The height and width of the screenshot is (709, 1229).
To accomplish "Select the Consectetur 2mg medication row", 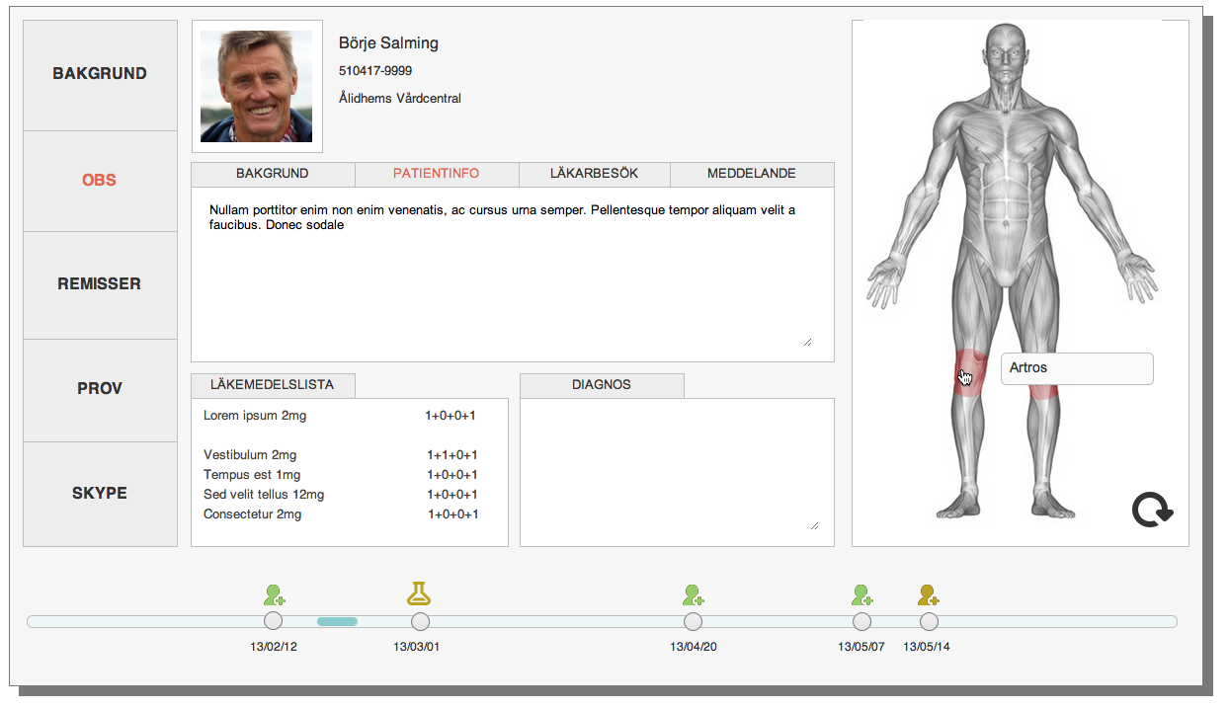I will 340,514.
